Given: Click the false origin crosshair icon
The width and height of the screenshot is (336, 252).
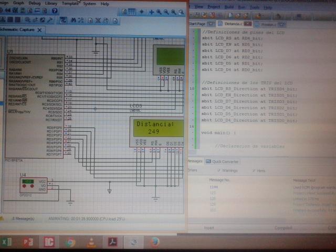Looking at the screenshot, I should coord(141,12).
